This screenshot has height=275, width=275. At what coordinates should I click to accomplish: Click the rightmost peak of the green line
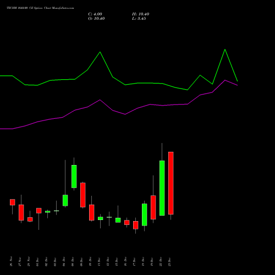pyautogui.click(x=225, y=50)
